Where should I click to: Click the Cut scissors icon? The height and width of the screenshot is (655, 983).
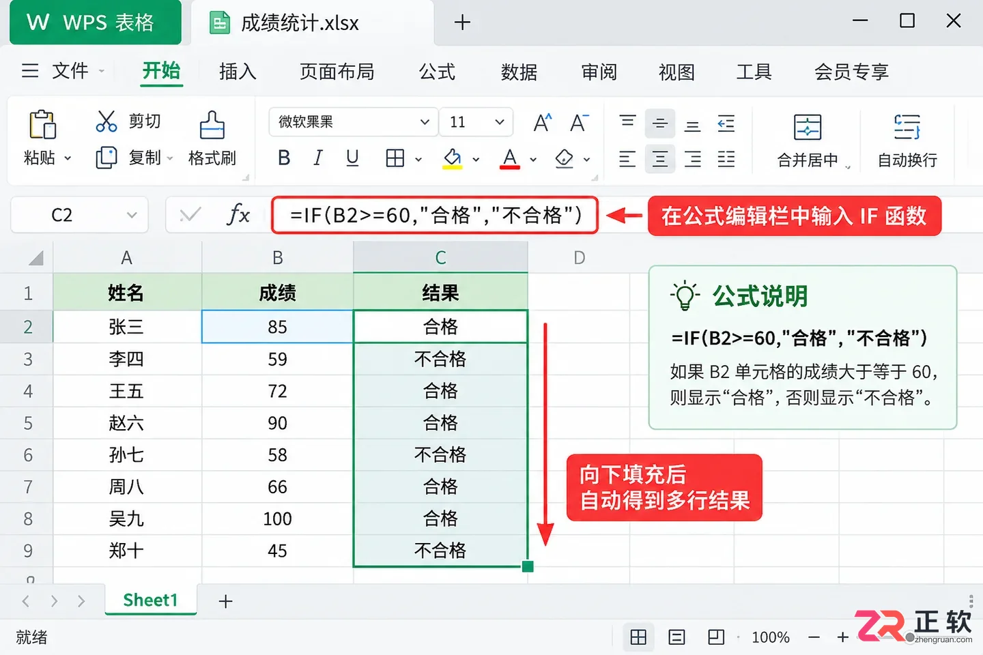click(x=106, y=121)
